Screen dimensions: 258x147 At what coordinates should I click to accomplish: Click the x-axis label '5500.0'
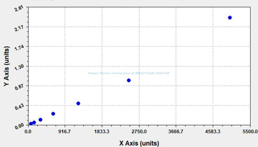(x=250, y=132)
